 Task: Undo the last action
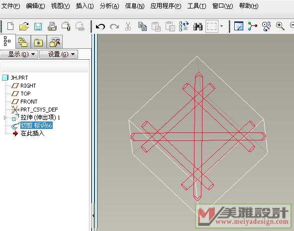100,26
